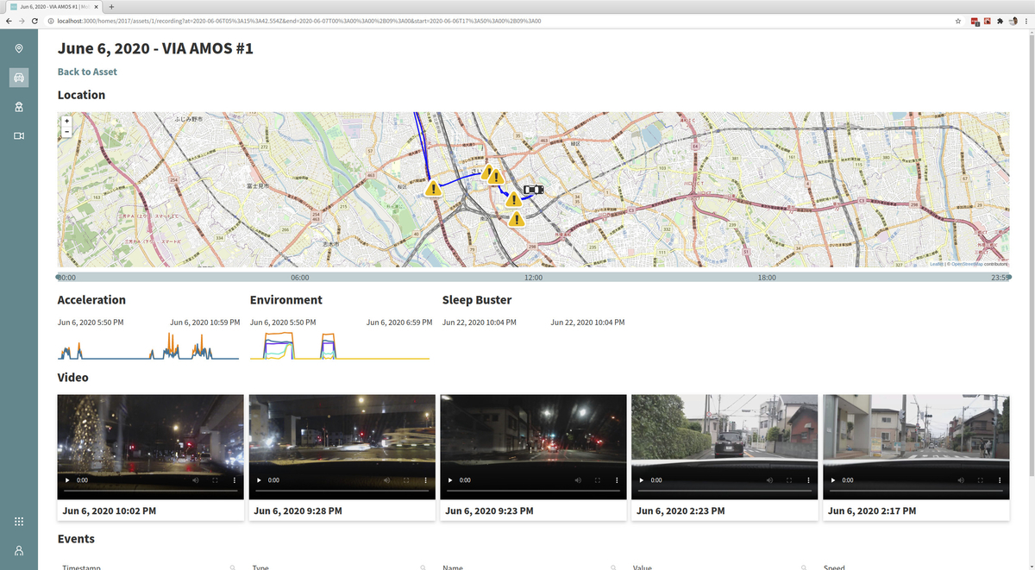Click the vehicle marker on the map
Screen dimensions: 1035x570
pyautogui.click(x=534, y=190)
